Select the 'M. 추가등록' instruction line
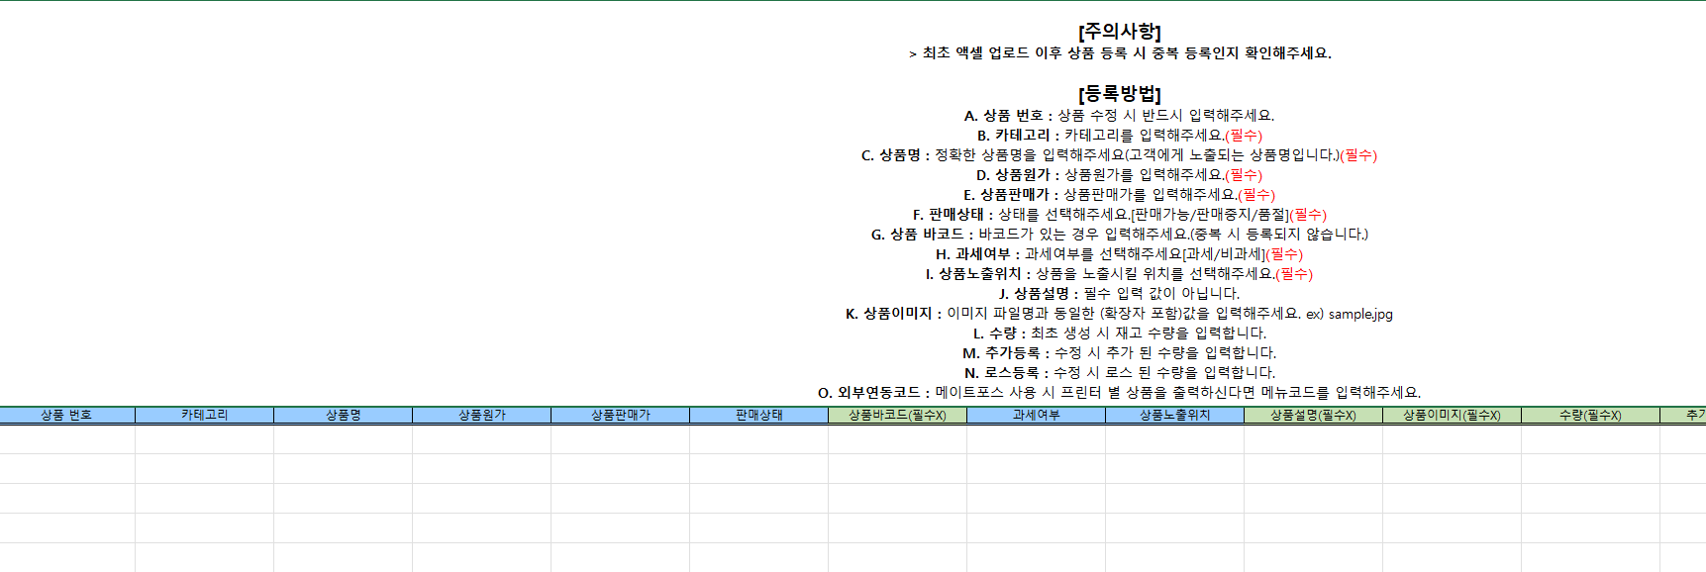Screen dimensions: 1706x572 [1120, 353]
